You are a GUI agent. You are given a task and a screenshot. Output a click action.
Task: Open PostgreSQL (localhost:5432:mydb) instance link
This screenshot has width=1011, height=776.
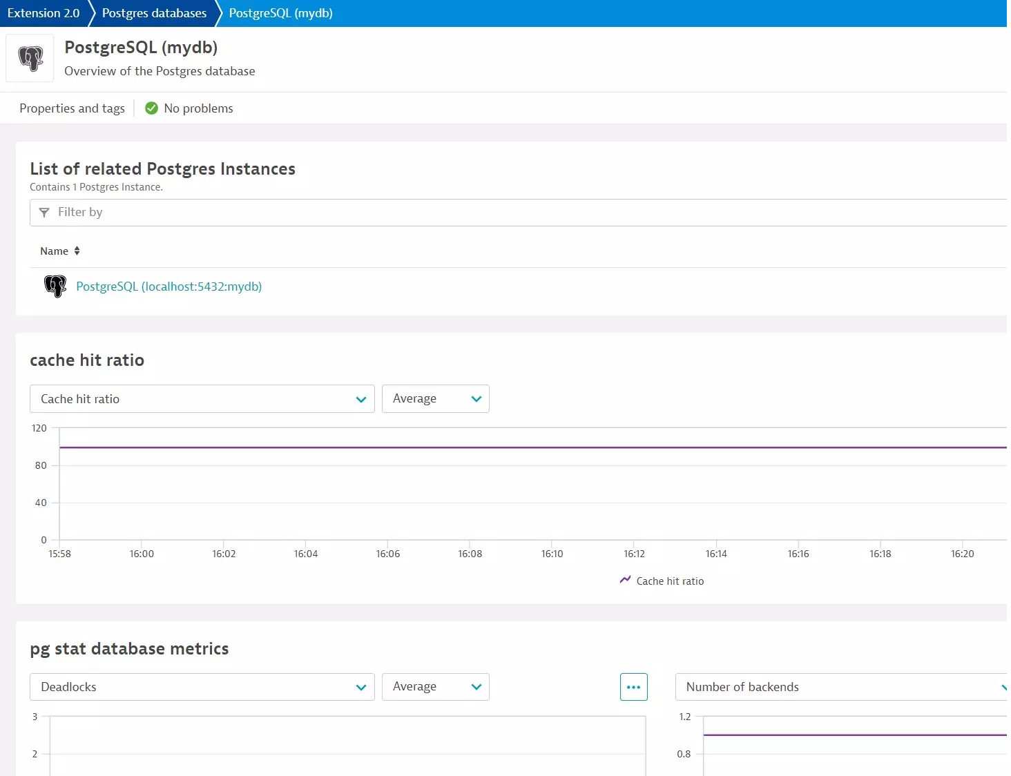[168, 287]
